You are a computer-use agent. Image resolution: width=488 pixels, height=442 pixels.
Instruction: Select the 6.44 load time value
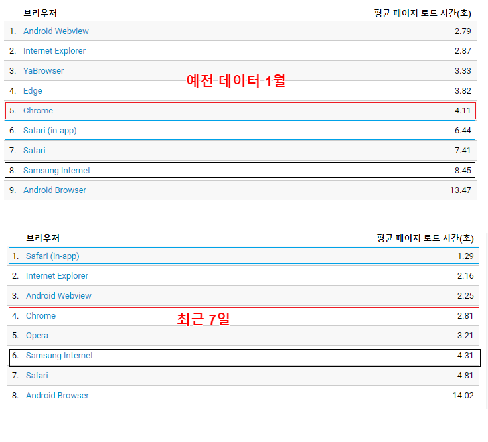pyautogui.click(x=463, y=131)
